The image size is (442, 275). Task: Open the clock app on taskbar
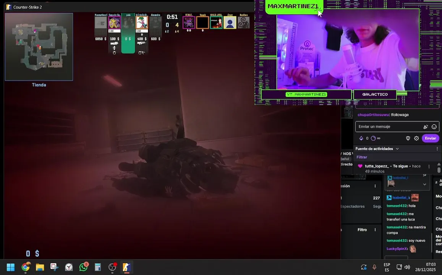click(69, 267)
